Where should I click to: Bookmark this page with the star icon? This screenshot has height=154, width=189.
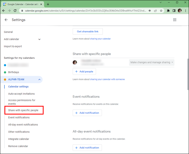(x=161, y=11)
